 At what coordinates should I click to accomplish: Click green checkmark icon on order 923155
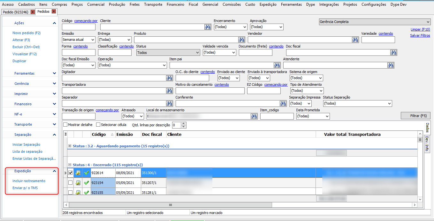[x=86, y=192]
